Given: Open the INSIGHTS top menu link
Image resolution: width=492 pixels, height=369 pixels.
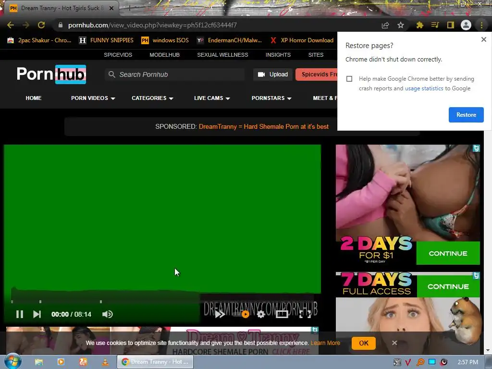Looking at the screenshot, I should 278,55.
